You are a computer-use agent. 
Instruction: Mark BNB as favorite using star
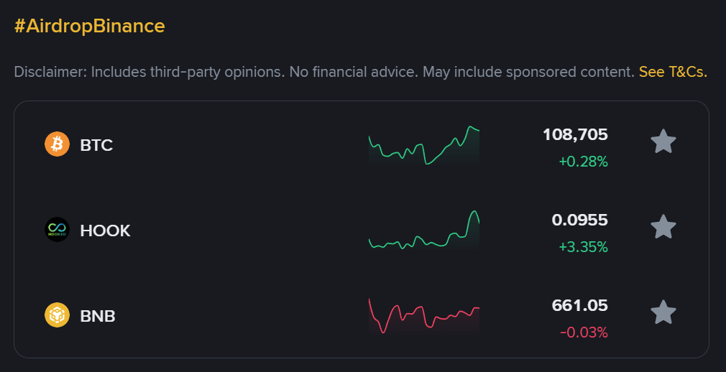point(663,312)
